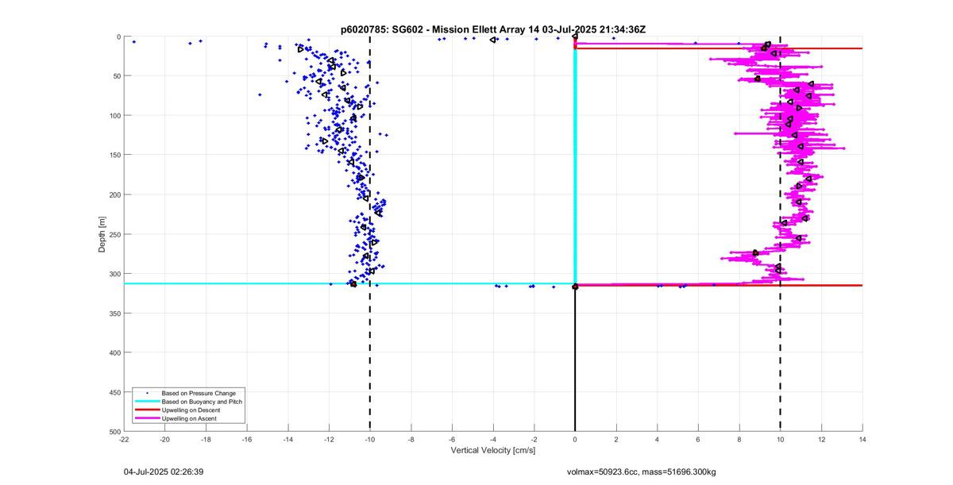Click legend entry 'Based on Pressure Change'
Image resolution: width=953 pixels, height=485 pixels.
(199, 393)
